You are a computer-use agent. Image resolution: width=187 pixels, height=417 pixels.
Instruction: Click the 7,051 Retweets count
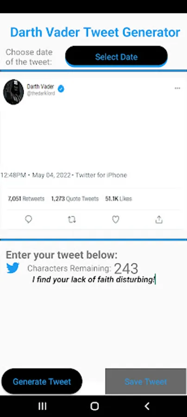pos(26,199)
